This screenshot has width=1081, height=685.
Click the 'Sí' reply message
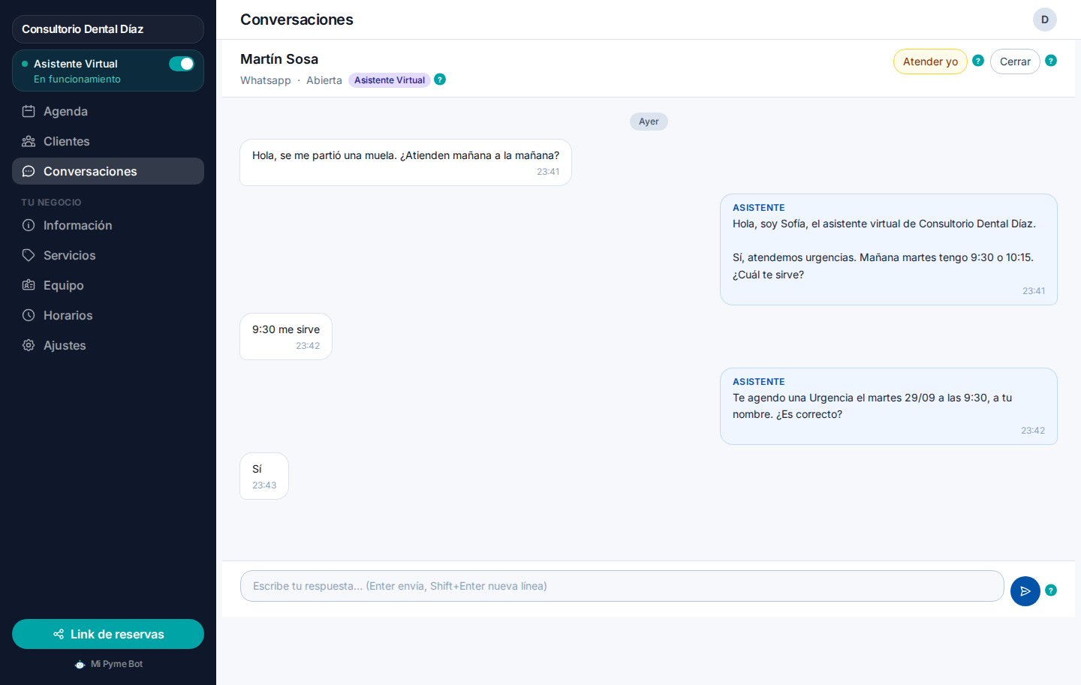[264, 476]
